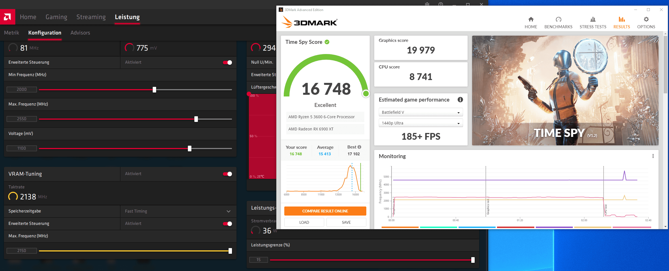Click Max. Frequenz GPU slider handle
This screenshot has width=669, height=271.
pyautogui.click(x=196, y=119)
